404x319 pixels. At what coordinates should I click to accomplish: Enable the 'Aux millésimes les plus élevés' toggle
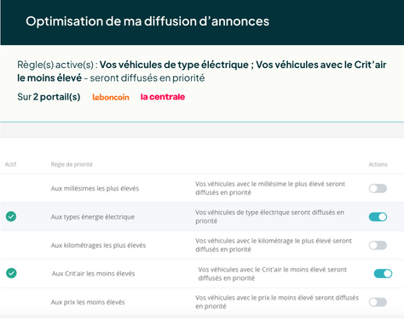coord(378,188)
